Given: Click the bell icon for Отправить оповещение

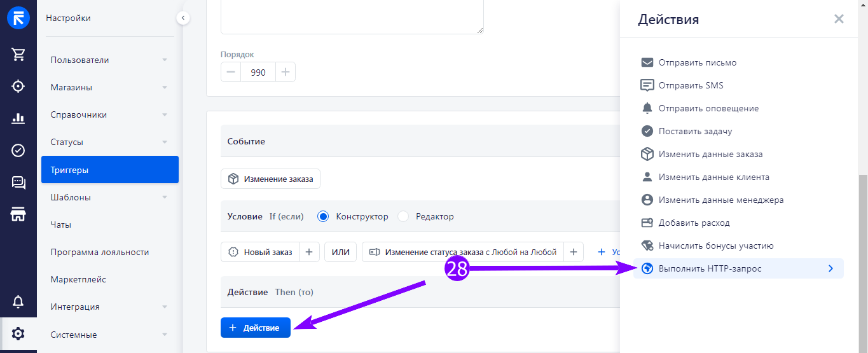Looking at the screenshot, I should (x=647, y=108).
